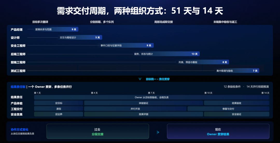Click the heading 目标多次翻译
This screenshot has height=143, width=280.
(40, 22)
